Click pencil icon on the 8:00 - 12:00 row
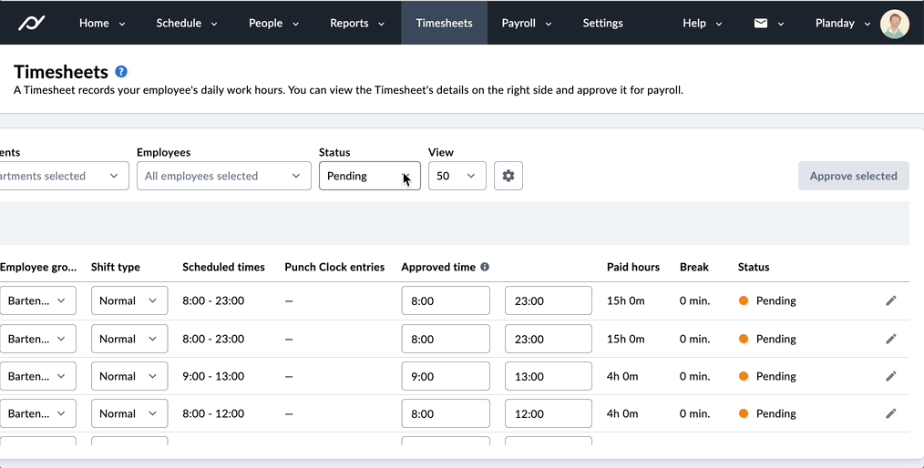The image size is (924, 468). point(890,414)
